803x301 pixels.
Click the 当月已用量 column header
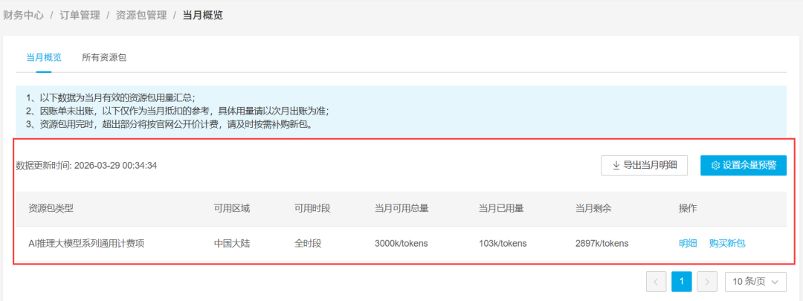pos(501,208)
